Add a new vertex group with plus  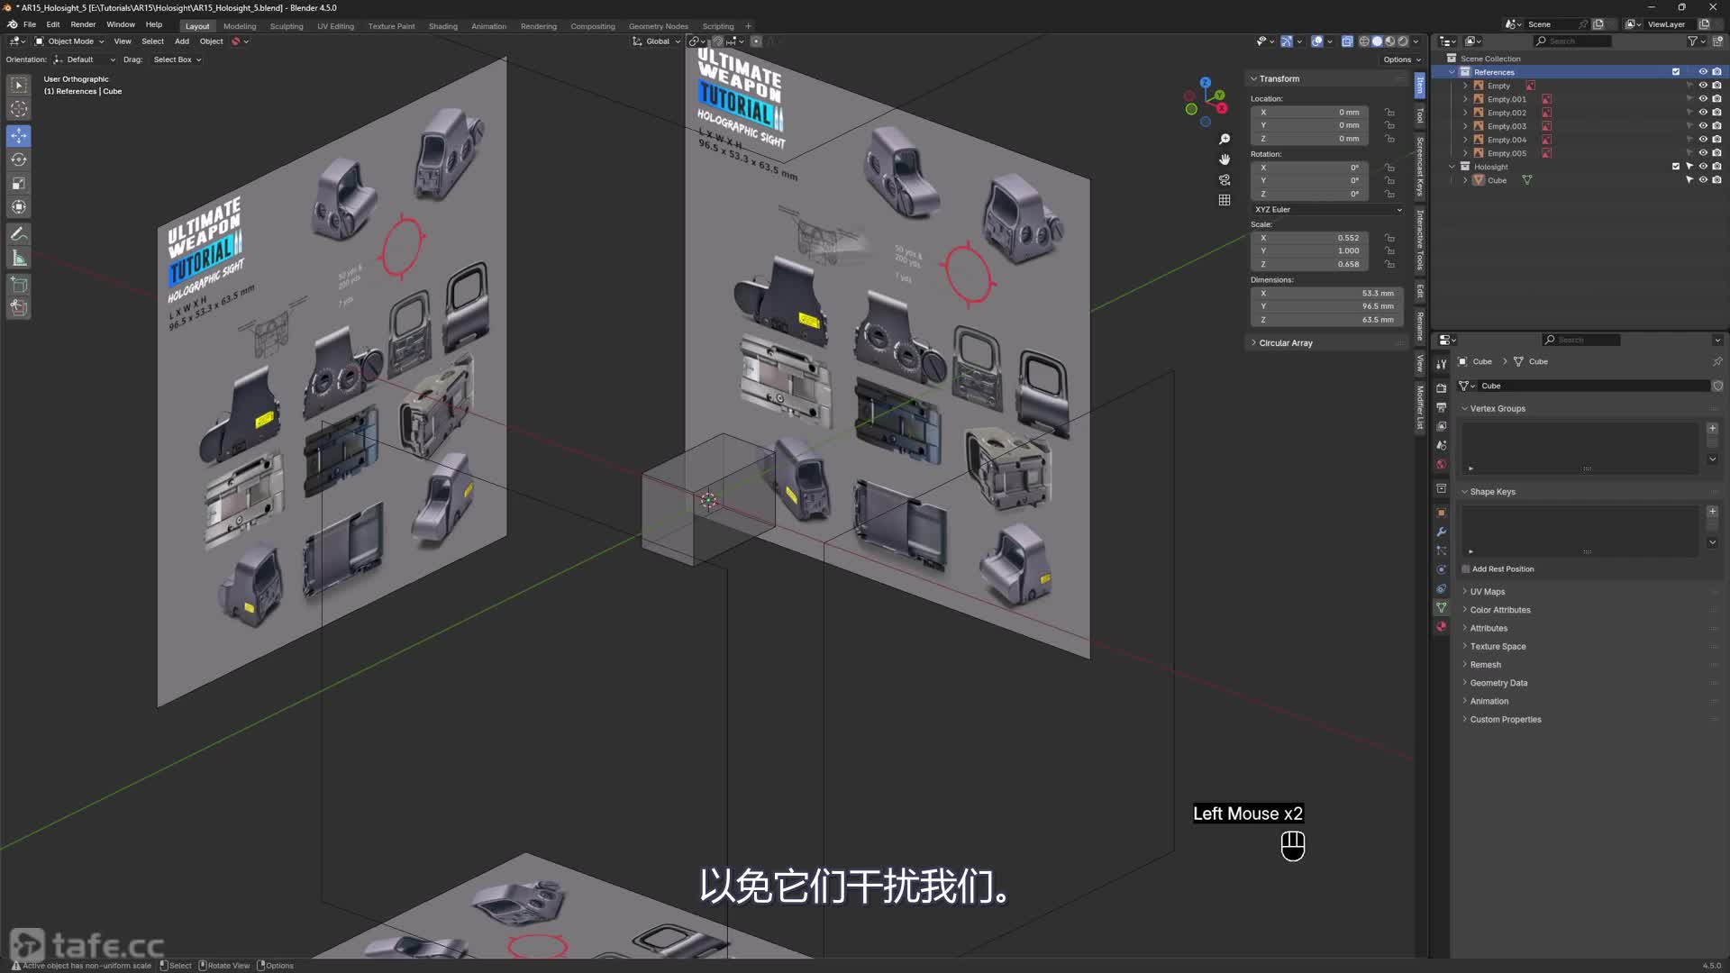1712,428
